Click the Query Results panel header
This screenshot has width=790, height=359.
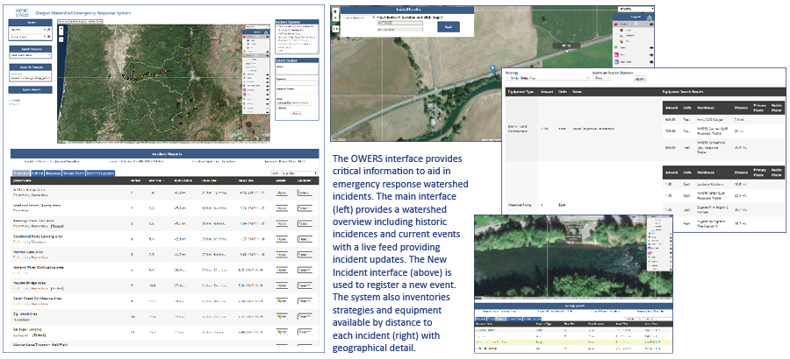(30, 89)
